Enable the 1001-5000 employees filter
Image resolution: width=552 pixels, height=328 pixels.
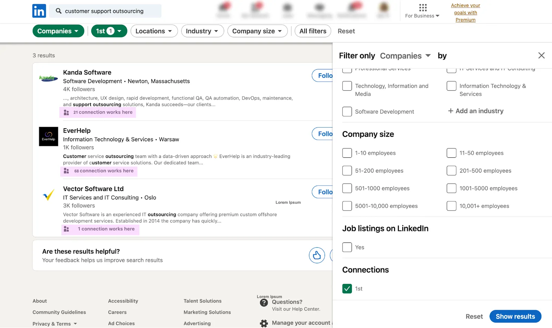pos(451,188)
